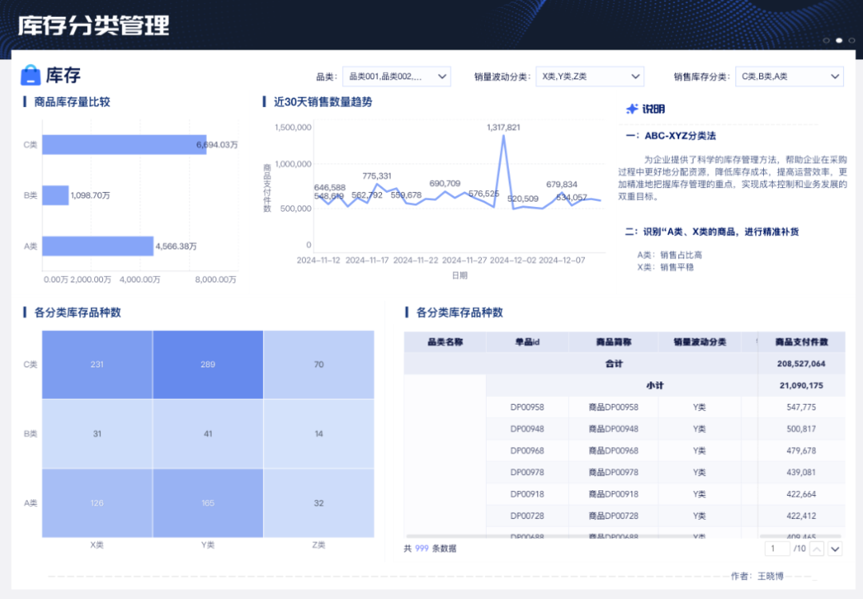Click table cell DP00948 id
Image resolution: width=863 pixels, height=599 pixels.
point(527,429)
